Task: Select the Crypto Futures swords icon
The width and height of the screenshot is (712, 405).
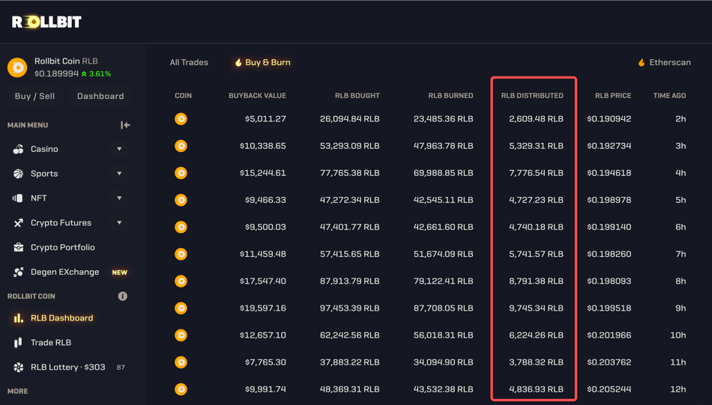Action: tap(18, 223)
